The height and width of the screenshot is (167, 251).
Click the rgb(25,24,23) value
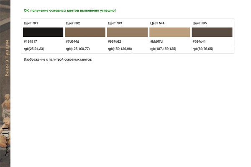(x=34, y=49)
